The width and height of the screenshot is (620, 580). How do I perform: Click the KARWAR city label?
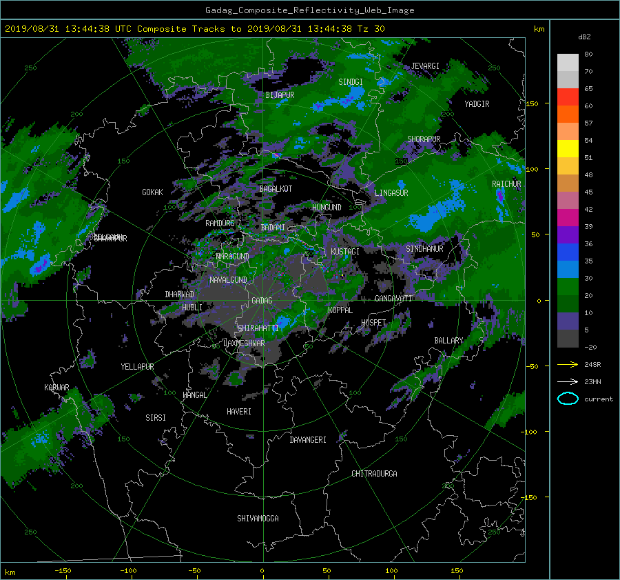[56, 388]
